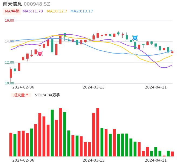Click the MA10:12.7 legend label
The image size is (185, 164).
pos(57,11)
